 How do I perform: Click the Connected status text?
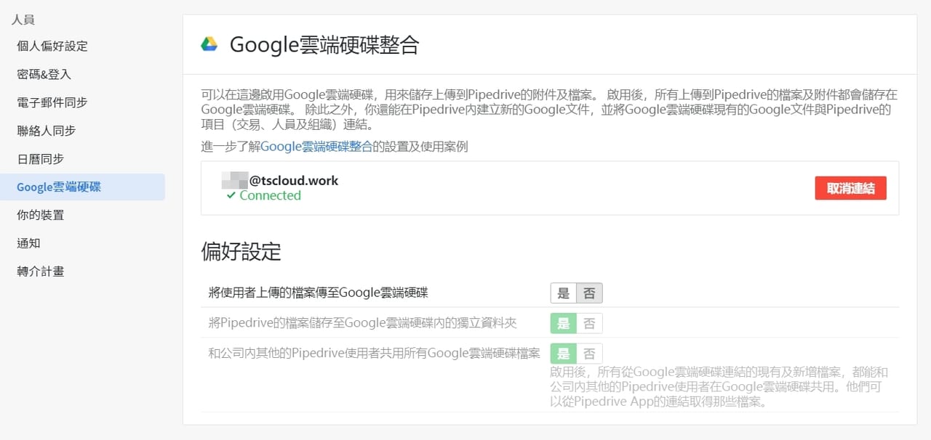(270, 195)
